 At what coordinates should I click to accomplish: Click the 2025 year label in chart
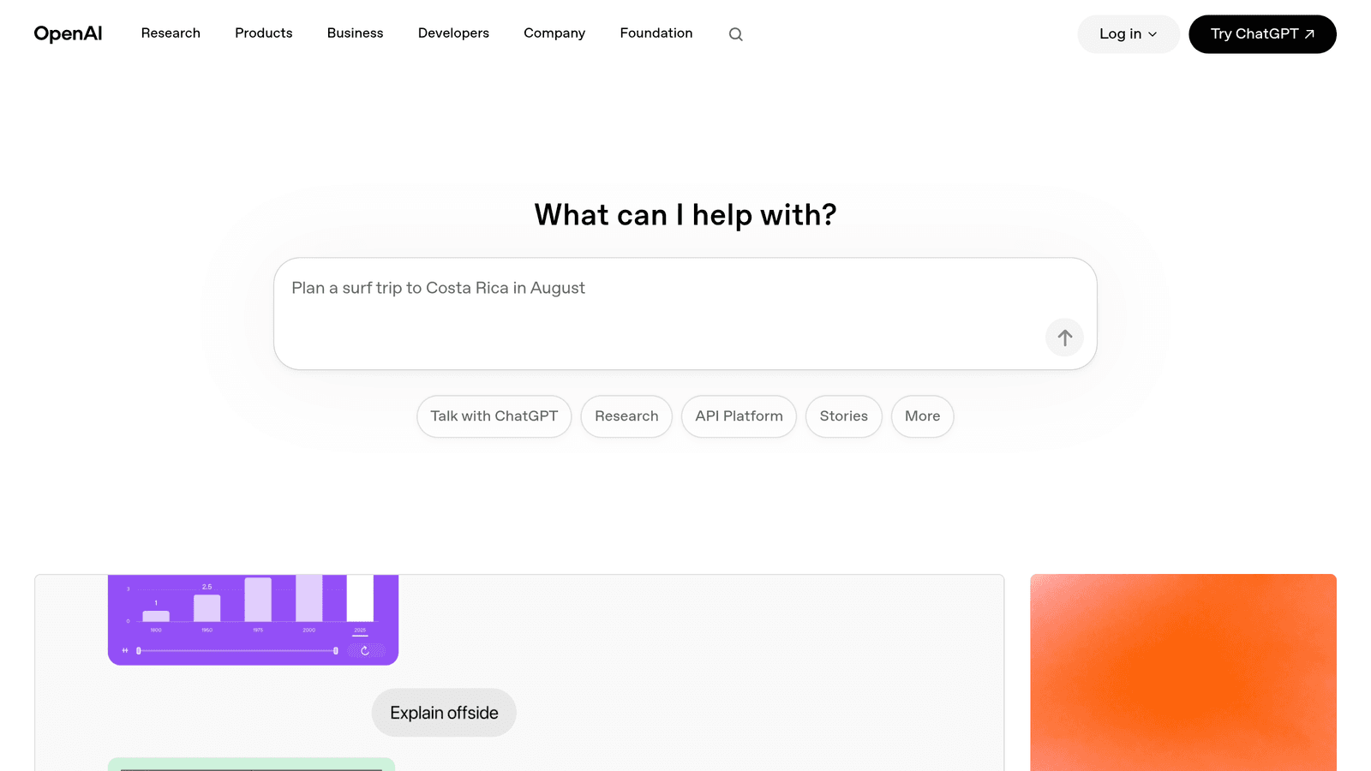[360, 630]
